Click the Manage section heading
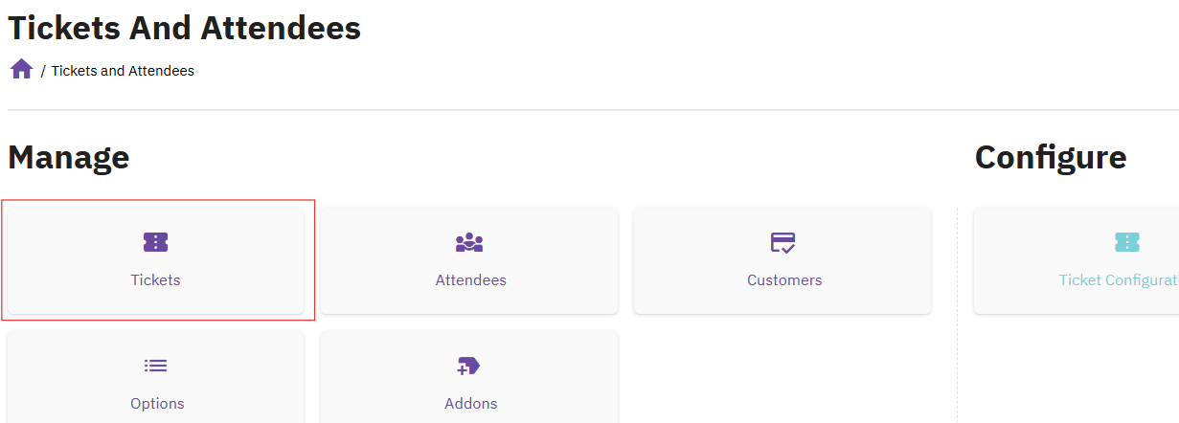Image resolution: width=1179 pixels, height=423 pixels. (68, 157)
